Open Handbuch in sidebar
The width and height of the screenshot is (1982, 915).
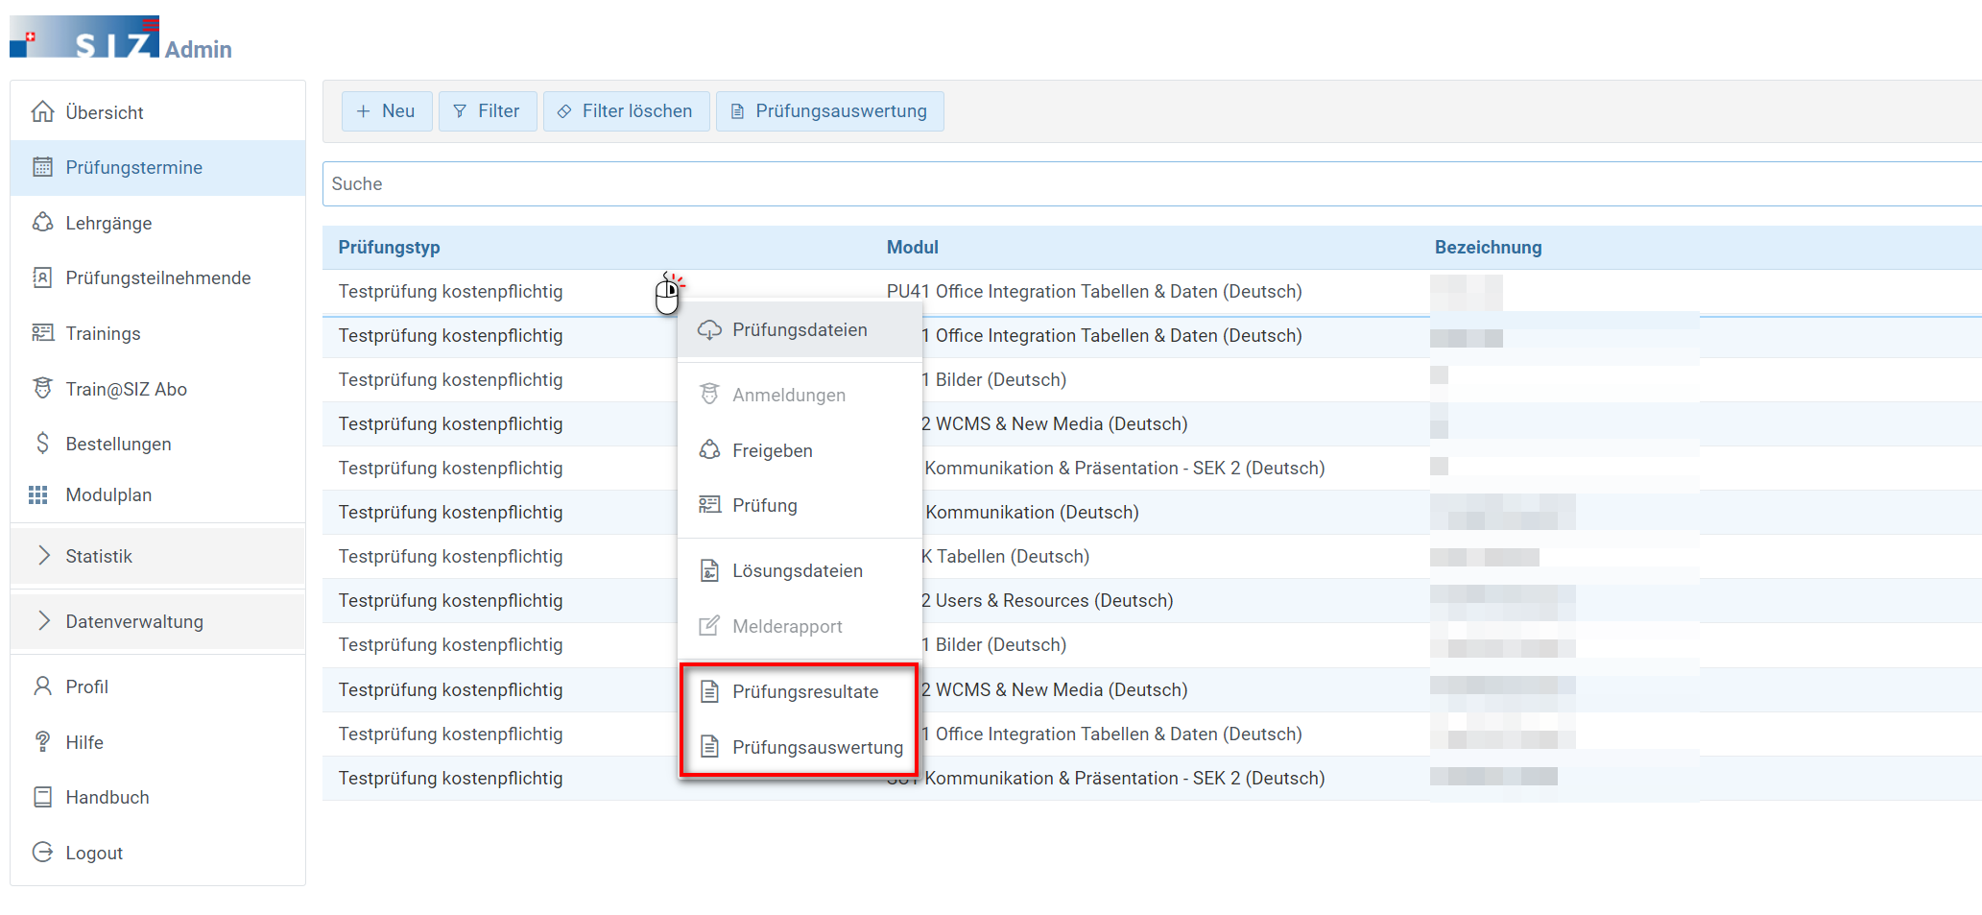tap(157, 797)
